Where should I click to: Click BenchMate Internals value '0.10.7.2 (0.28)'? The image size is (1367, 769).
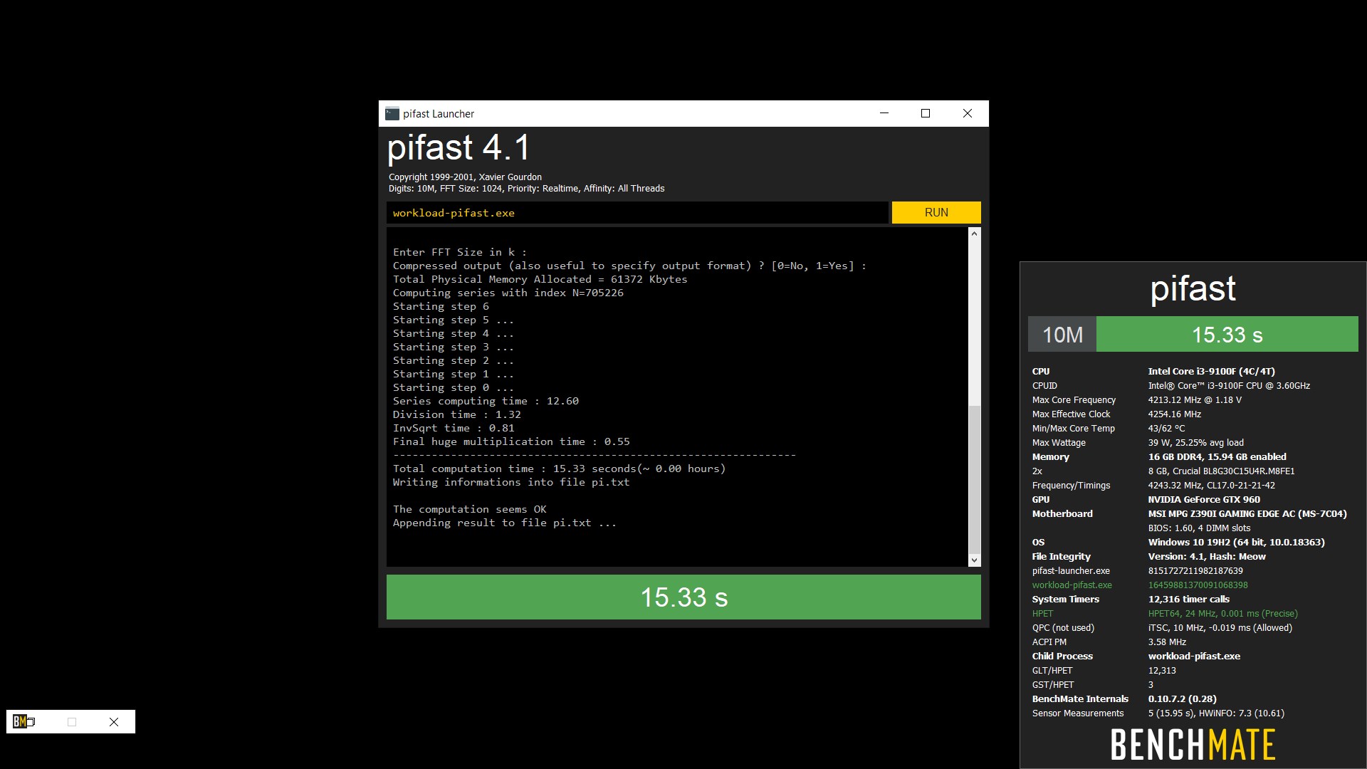[1183, 699]
